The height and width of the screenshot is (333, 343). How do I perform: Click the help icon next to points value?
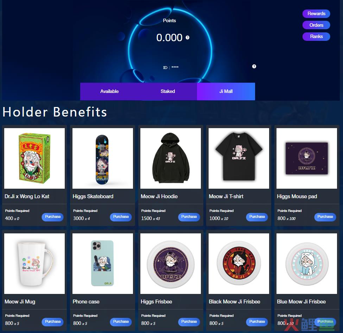coord(188,37)
